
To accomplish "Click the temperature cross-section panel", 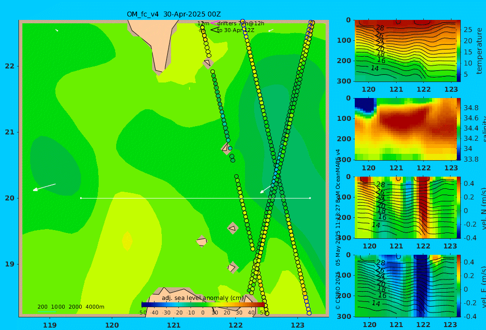I will click(x=405, y=51).
